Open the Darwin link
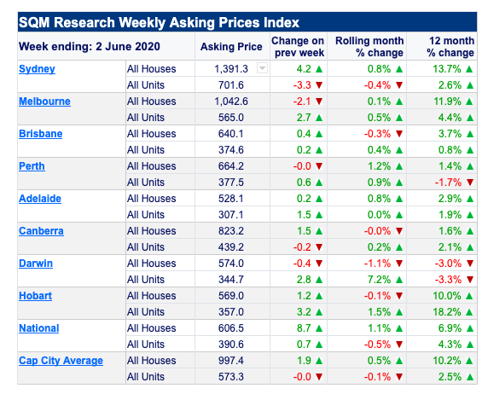The width and height of the screenshot is (488, 394). point(36,263)
